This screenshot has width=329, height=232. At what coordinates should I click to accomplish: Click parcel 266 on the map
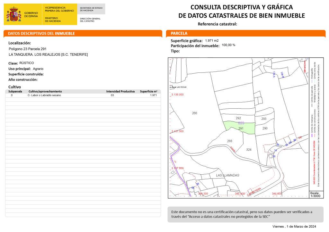click(194, 113)
